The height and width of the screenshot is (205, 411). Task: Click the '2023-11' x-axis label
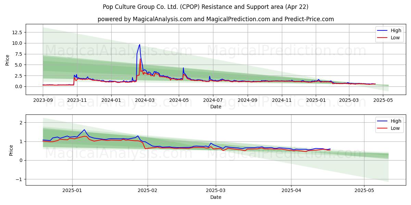point(77,100)
